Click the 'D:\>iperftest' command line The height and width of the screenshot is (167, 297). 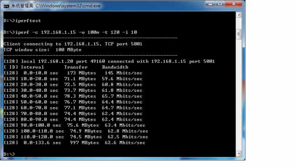point(22,20)
